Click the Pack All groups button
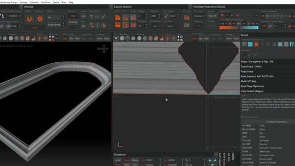The height and width of the screenshot is (166, 295). [x=212, y=16]
